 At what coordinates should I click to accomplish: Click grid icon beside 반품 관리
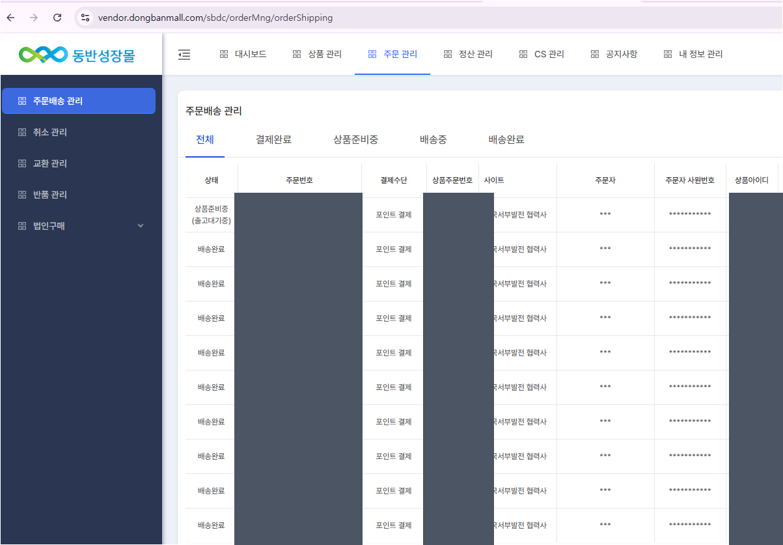[22, 195]
